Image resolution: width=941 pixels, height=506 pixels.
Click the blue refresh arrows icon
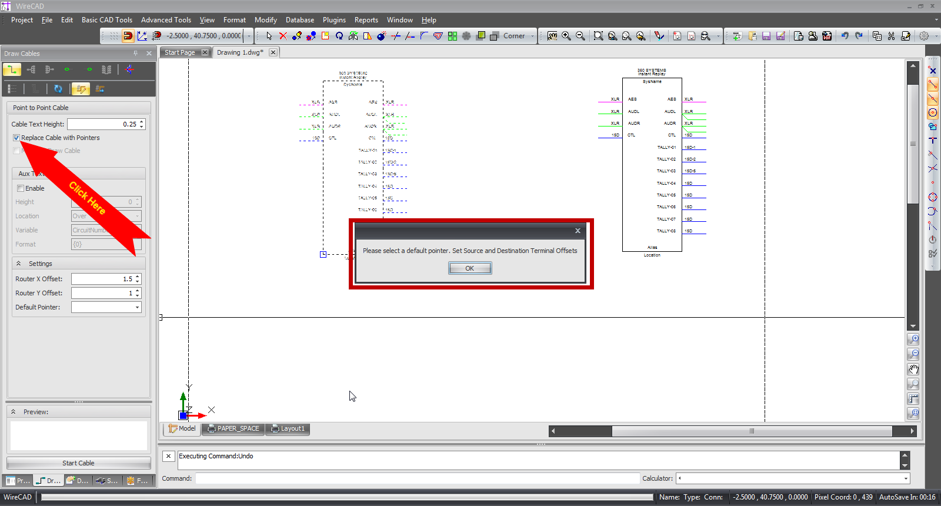pyautogui.click(x=58, y=89)
